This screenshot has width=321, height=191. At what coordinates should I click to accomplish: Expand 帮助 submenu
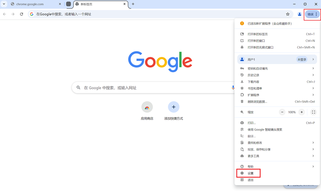point(277,167)
